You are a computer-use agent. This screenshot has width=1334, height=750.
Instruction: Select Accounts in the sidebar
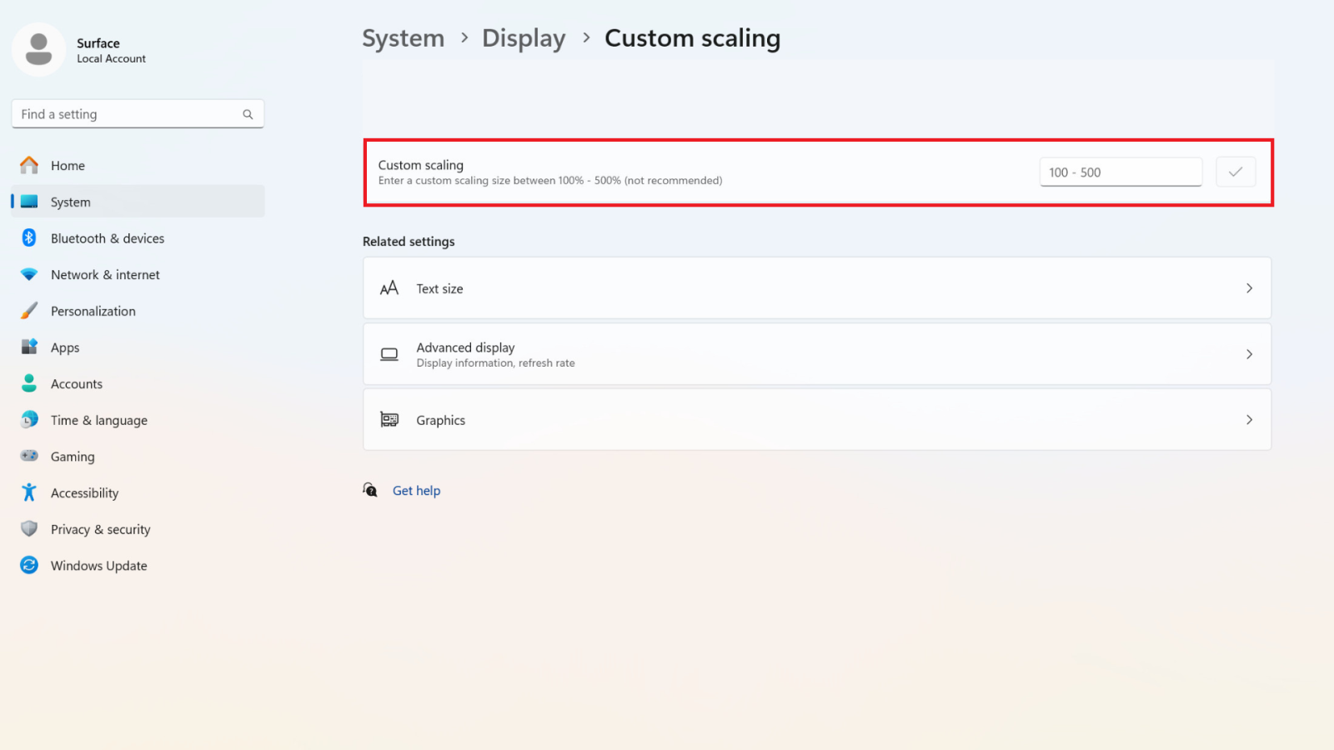pyautogui.click(x=77, y=384)
